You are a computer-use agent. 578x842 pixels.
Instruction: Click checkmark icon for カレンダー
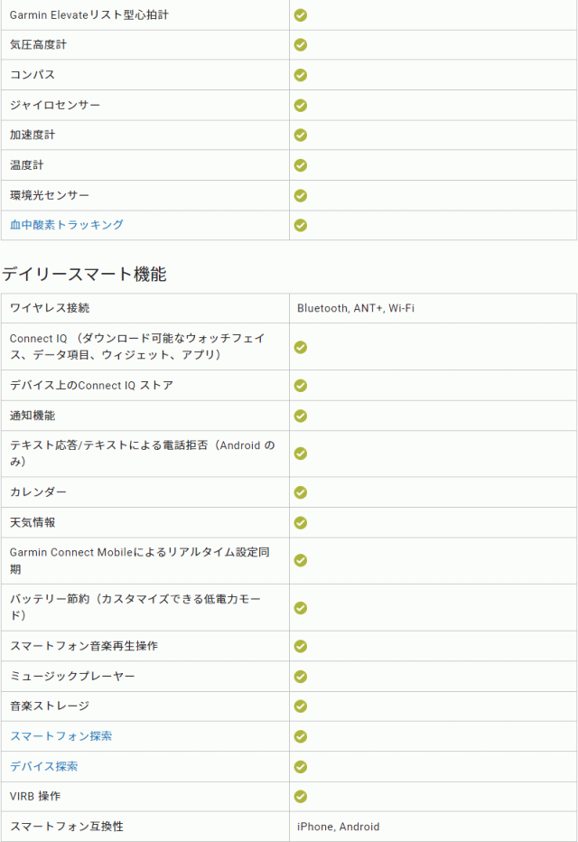pyautogui.click(x=301, y=492)
